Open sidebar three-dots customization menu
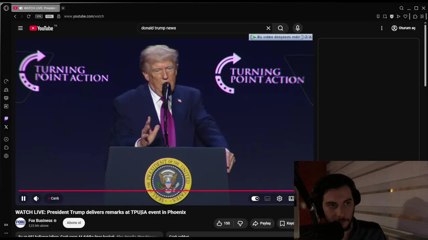This screenshot has width=428, height=240. pyautogui.click(x=6, y=233)
